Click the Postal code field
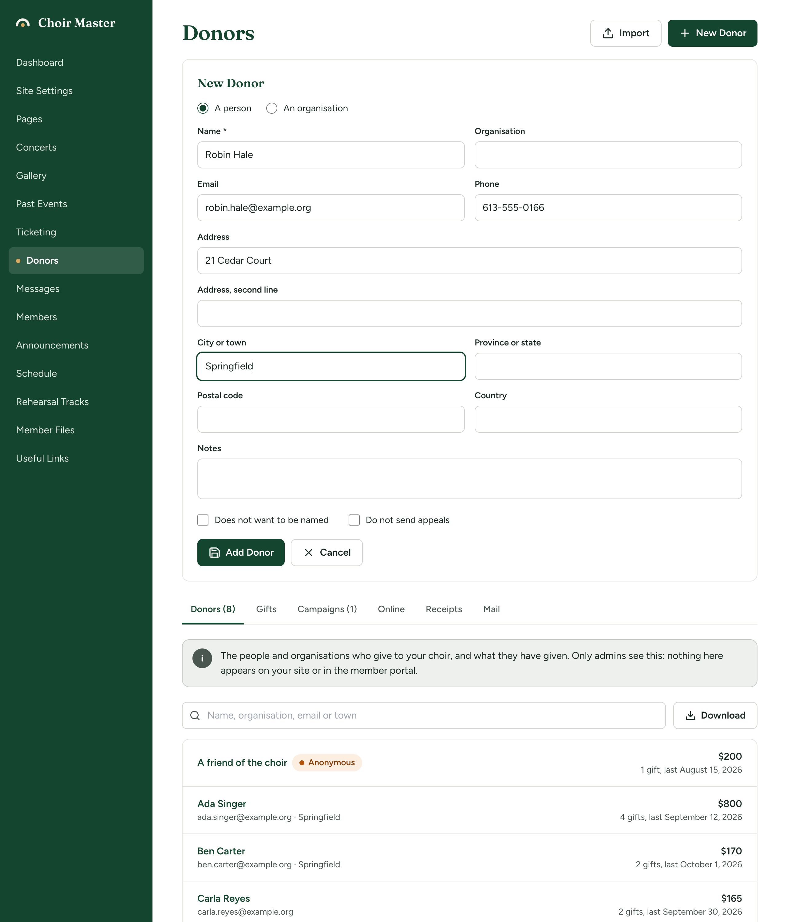Viewport: 787px width, 922px height. pyautogui.click(x=331, y=419)
